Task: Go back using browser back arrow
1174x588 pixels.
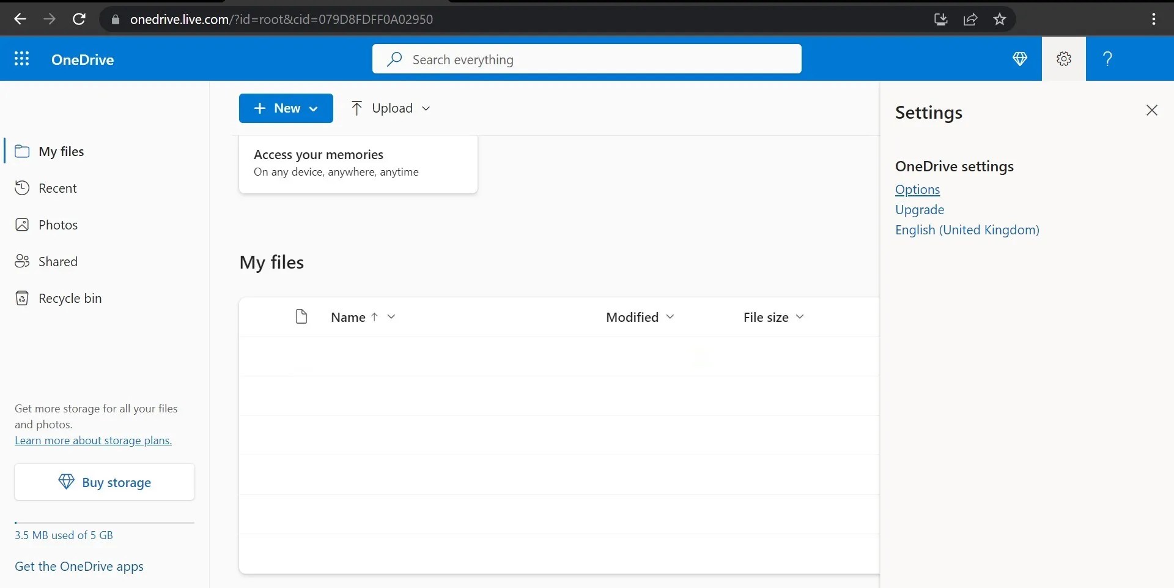Action: point(20,19)
